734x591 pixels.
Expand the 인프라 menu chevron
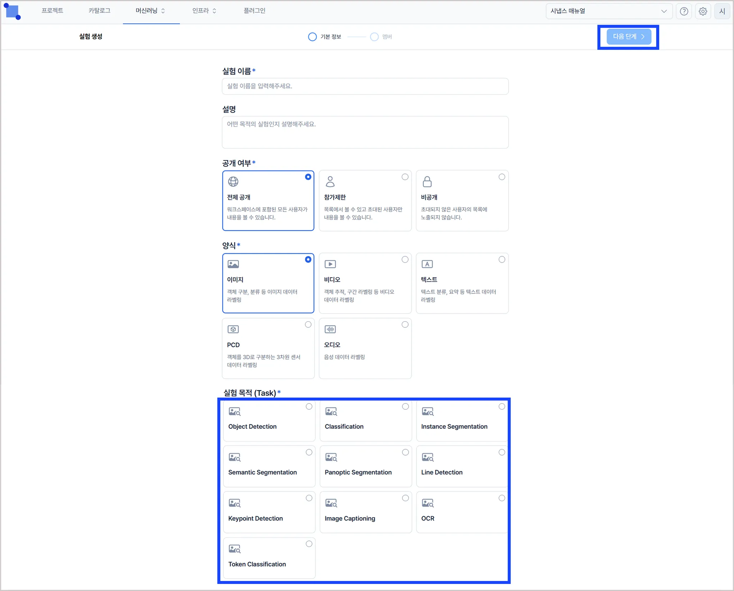pyautogui.click(x=214, y=11)
